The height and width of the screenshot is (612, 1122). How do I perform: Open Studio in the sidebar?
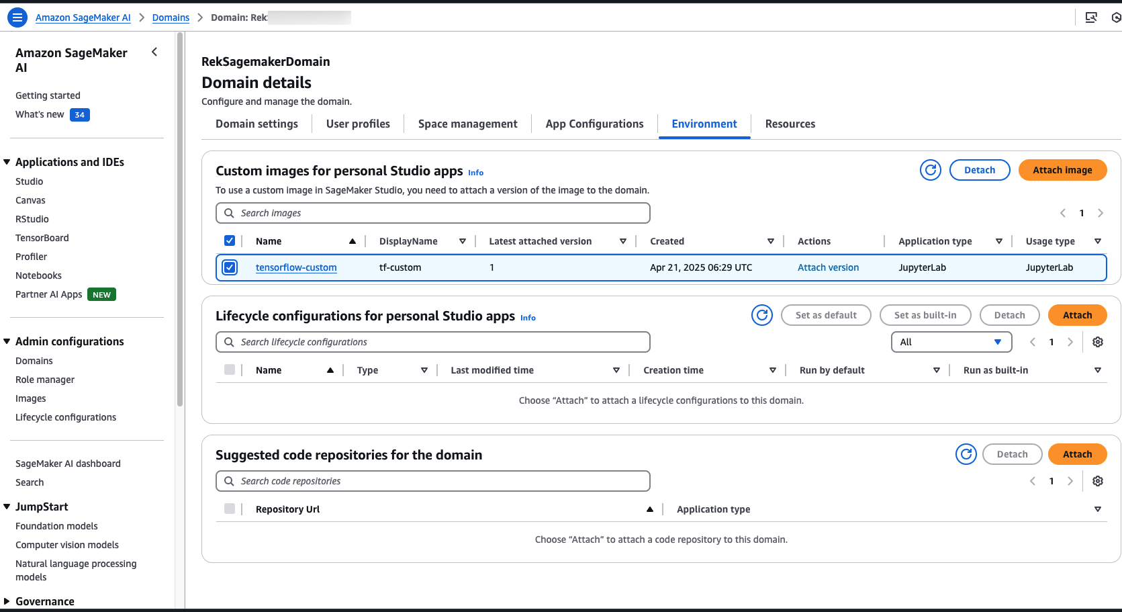click(x=29, y=181)
